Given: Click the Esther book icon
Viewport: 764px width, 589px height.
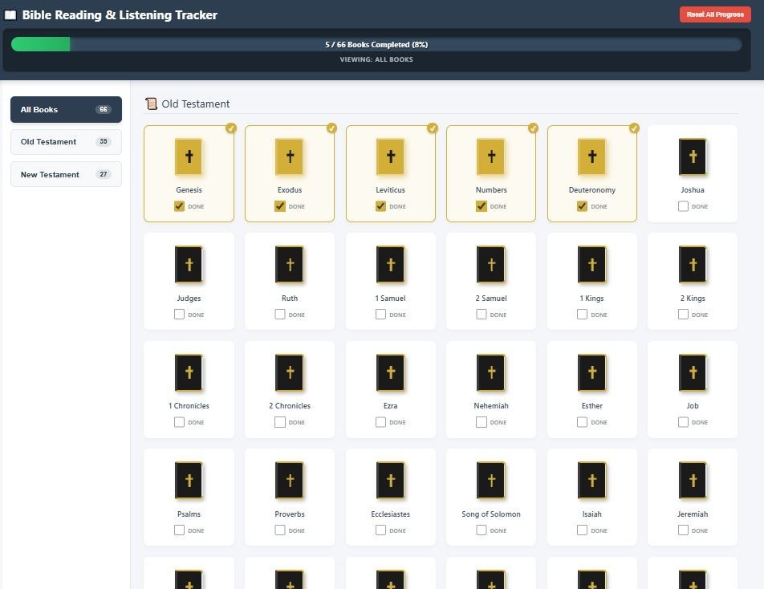Looking at the screenshot, I should pos(592,372).
